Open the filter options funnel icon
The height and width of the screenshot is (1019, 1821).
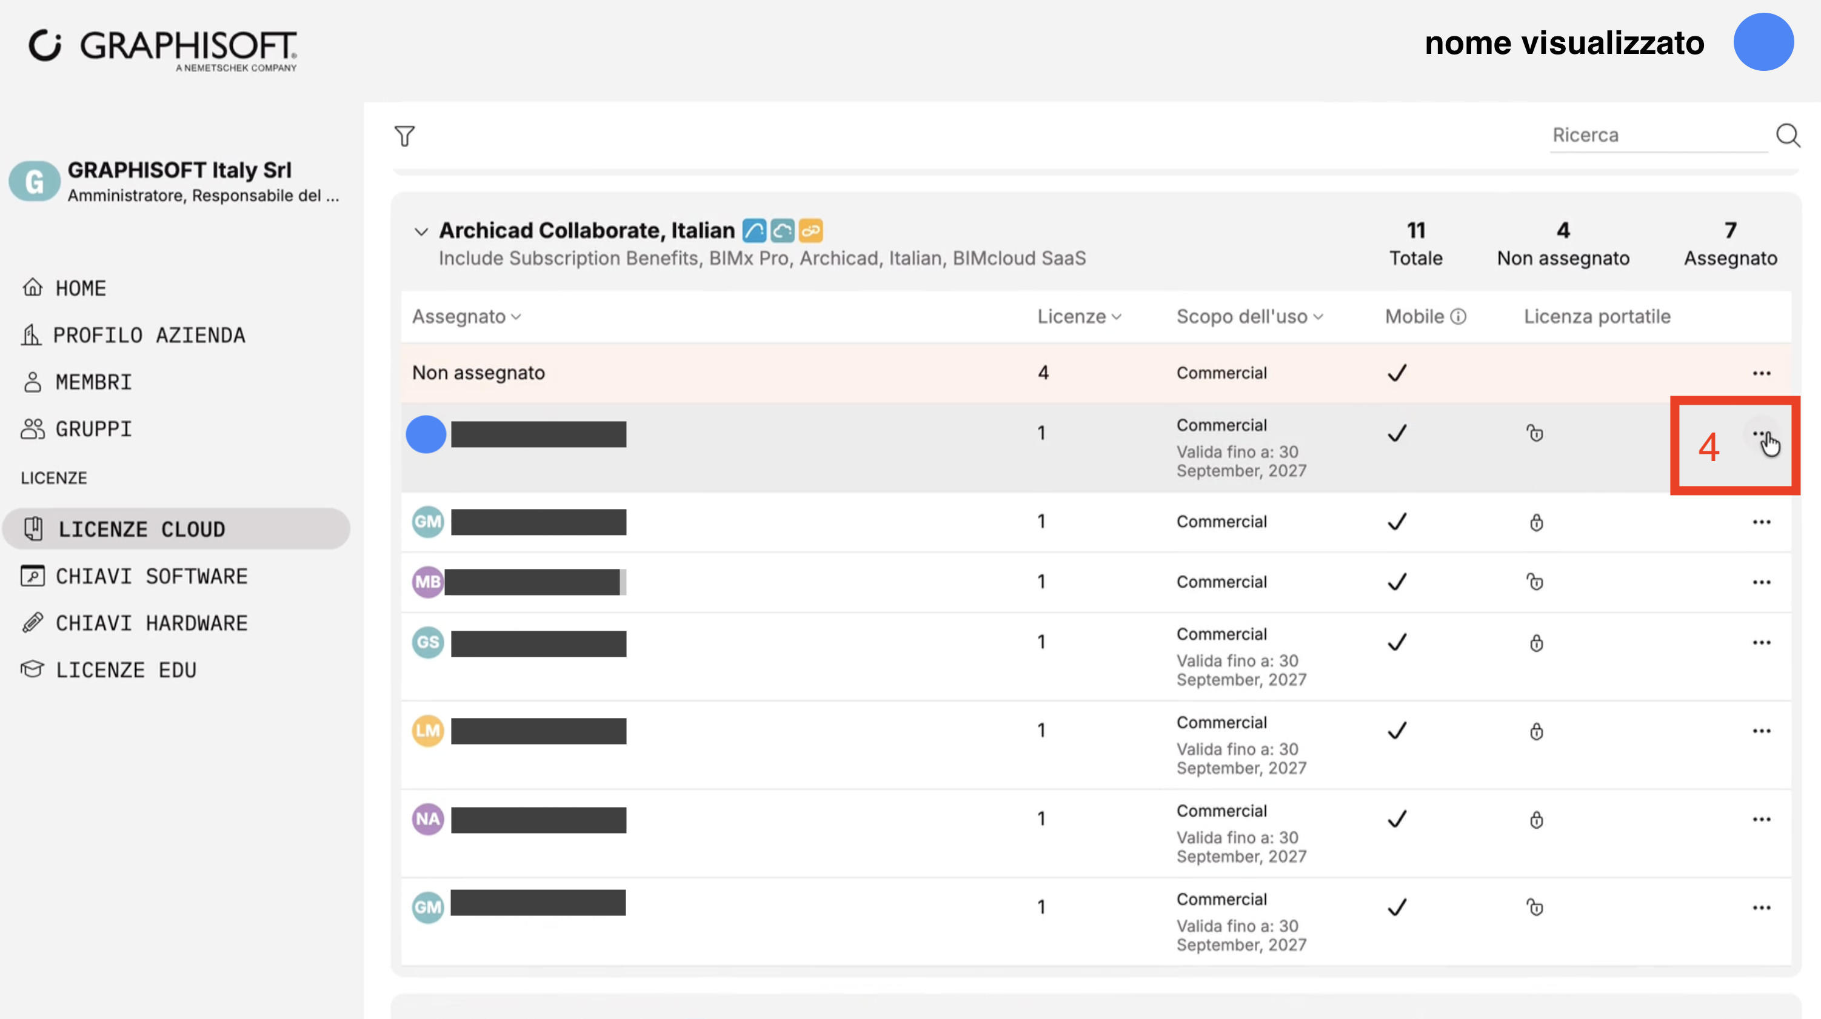click(404, 136)
